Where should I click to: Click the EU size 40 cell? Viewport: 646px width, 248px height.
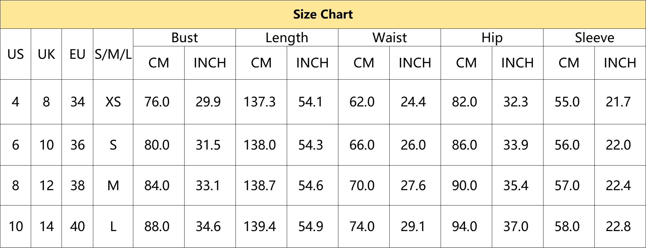tap(77, 227)
